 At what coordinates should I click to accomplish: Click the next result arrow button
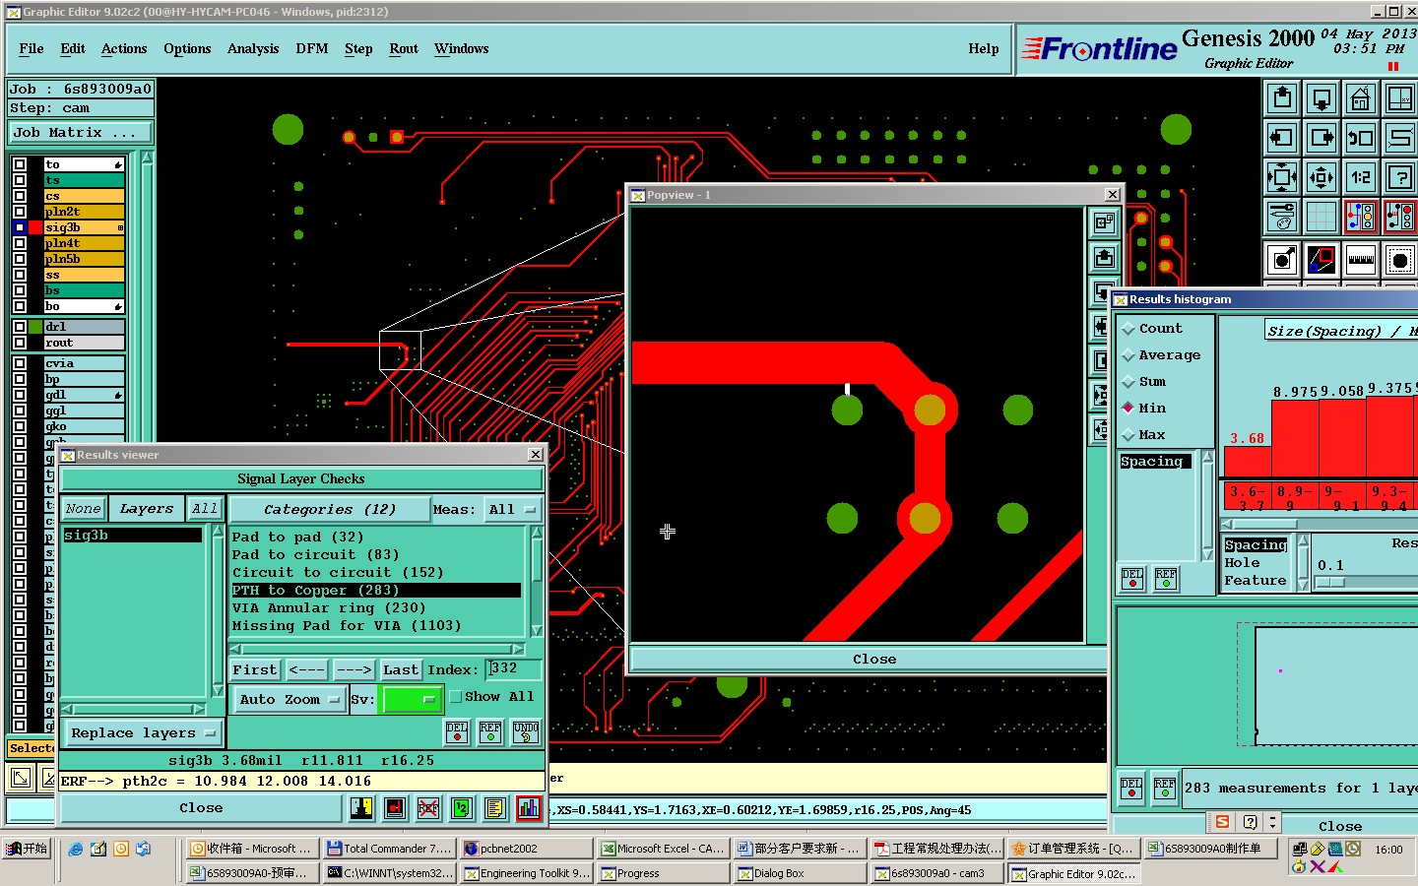(x=354, y=670)
